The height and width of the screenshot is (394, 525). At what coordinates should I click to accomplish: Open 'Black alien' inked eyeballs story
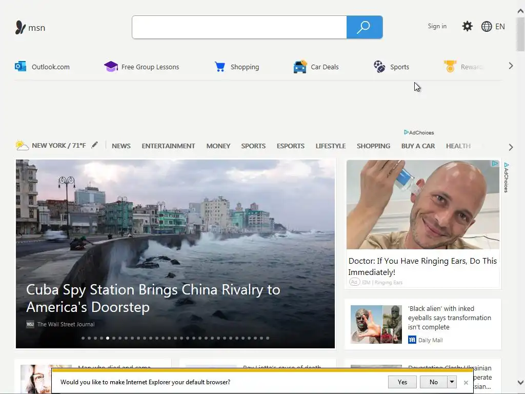(449, 318)
